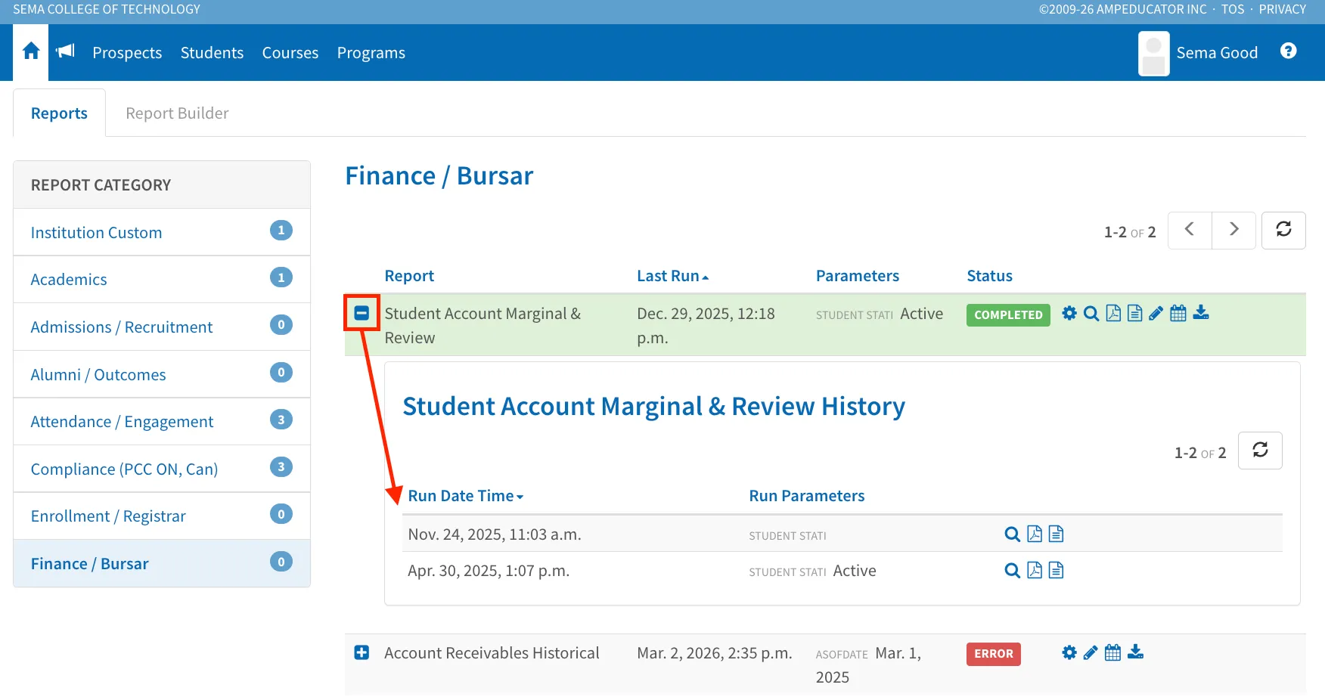Open the Prospects menu
The height and width of the screenshot is (697, 1325).
pyautogui.click(x=127, y=53)
